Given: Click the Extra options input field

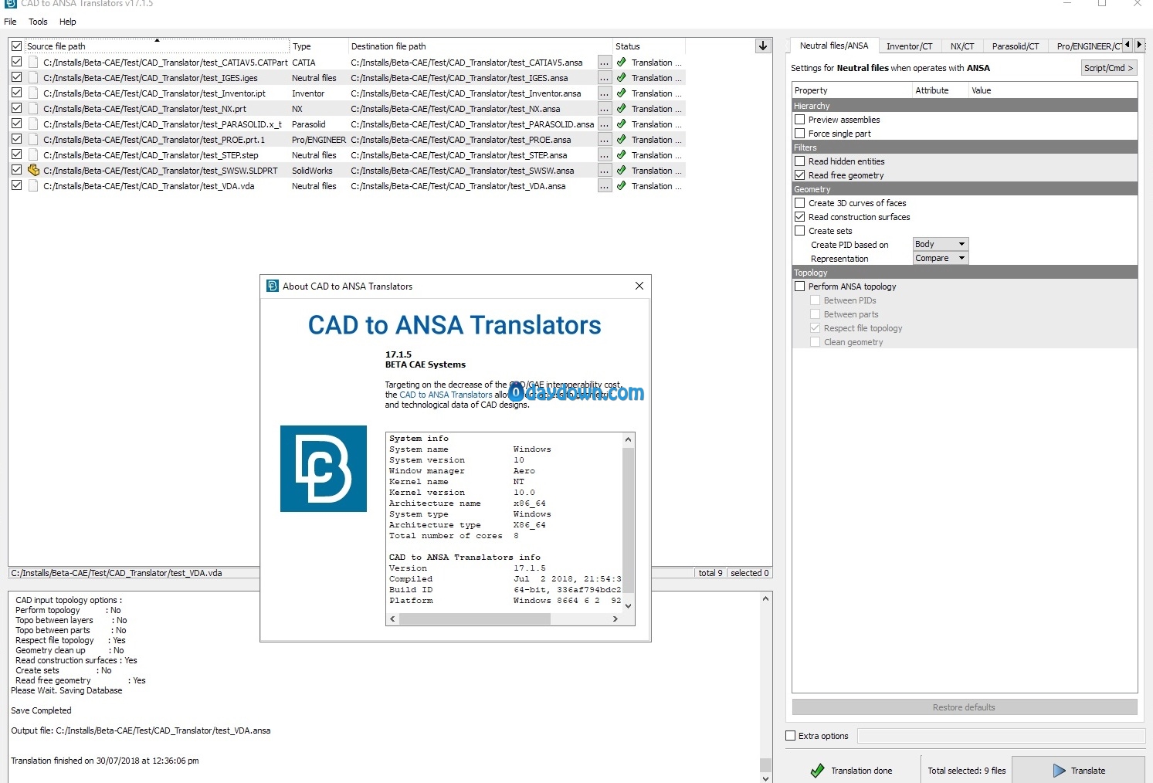Looking at the screenshot, I should pyautogui.click(x=1001, y=736).
